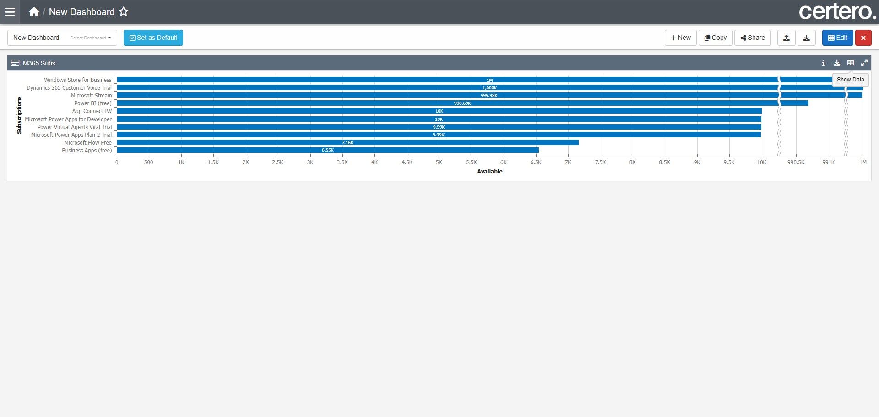This screenshot has width=879, height=417.
Task: Star New Dashboard as a favorite
Action: point(124,12)
